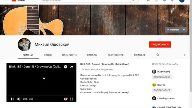
Task: Open the upload video camera icon
Action: tap(148, 1)
